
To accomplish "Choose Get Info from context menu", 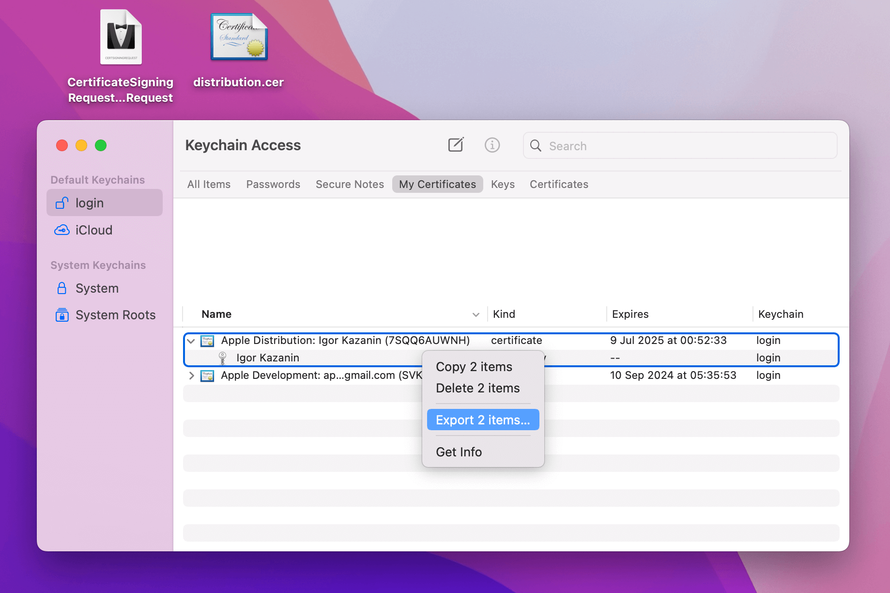I will [483, 452].
